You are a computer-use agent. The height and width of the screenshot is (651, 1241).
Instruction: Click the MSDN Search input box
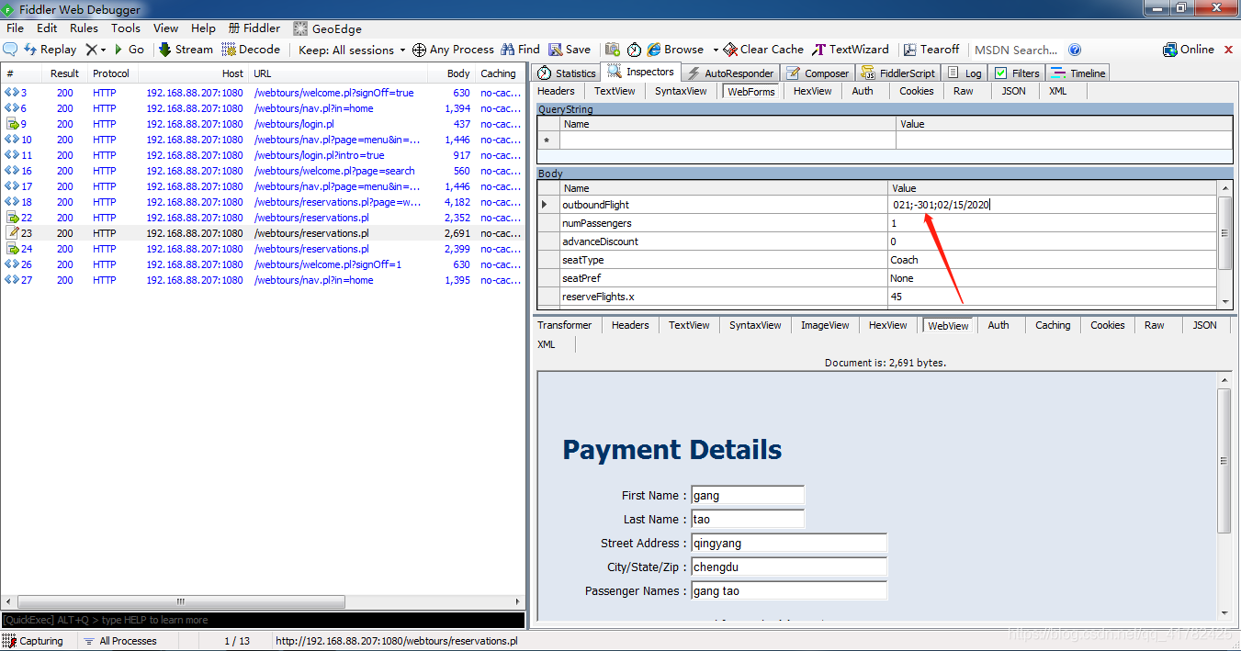point(1016,50)
